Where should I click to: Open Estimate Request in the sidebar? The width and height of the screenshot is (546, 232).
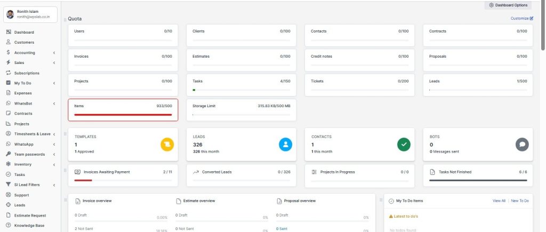(30, 215)
